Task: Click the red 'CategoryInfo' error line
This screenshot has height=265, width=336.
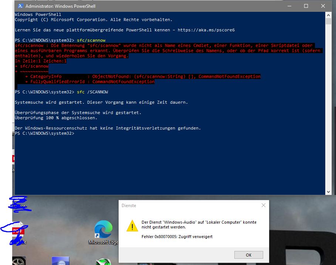Action: pos(143,76)
